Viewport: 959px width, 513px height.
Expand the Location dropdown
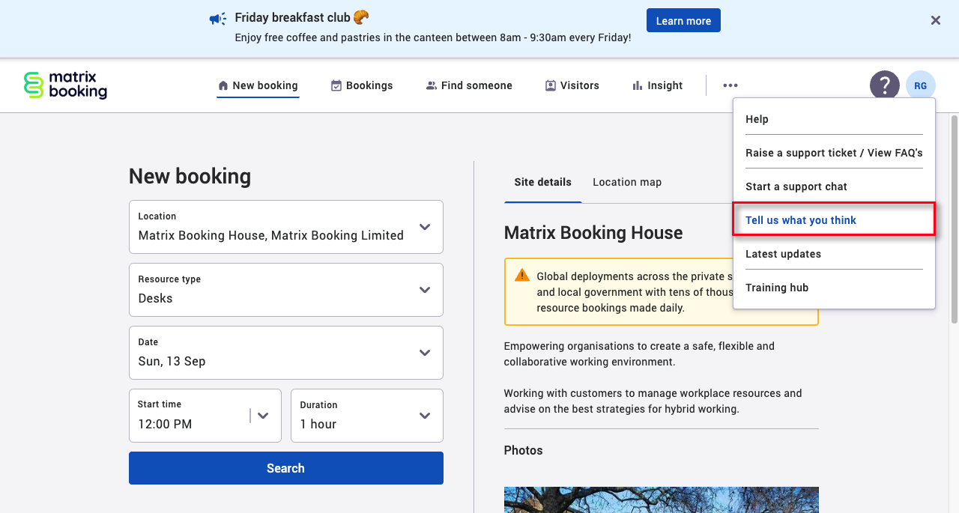[286, 227]
